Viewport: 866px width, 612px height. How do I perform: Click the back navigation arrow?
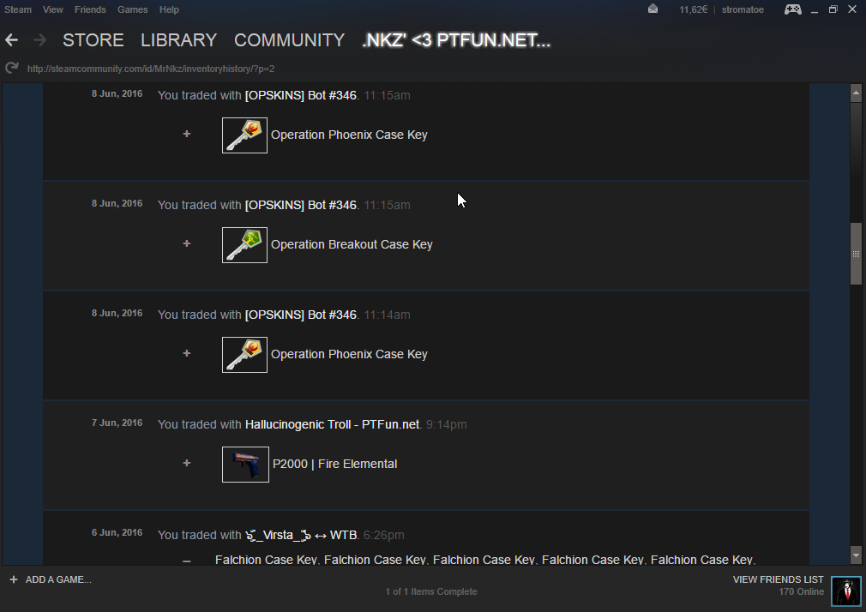(x=12, y=40)
